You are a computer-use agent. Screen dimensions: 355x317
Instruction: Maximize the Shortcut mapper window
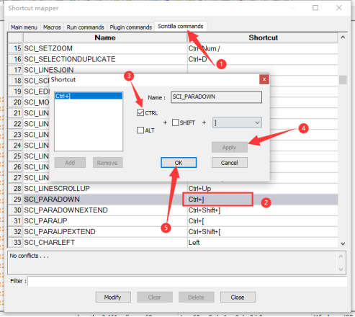pyautogui.click(x=315, y=8)
